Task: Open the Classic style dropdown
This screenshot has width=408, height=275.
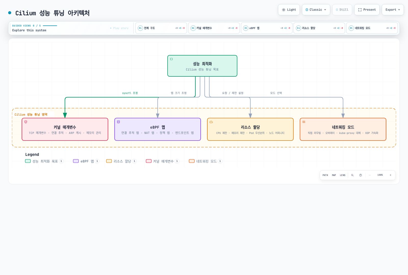Action: click(x=316, y=10)
